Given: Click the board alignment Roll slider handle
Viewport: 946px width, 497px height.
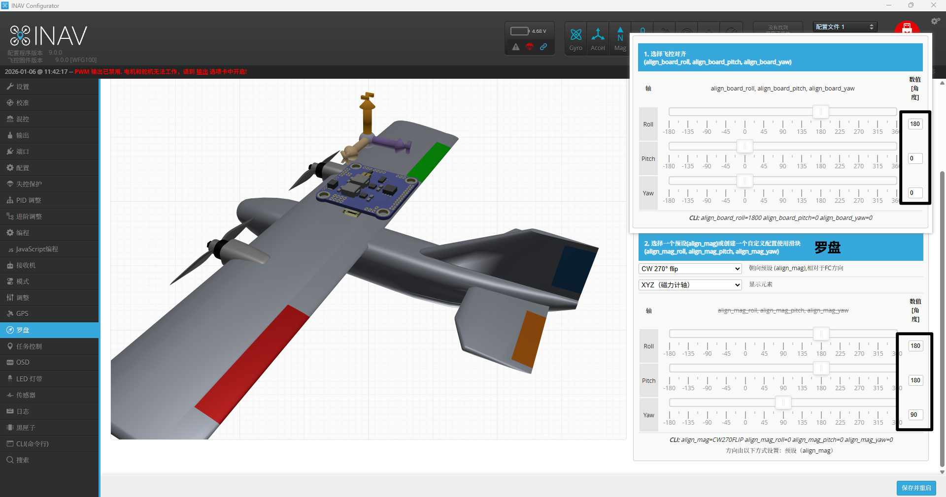Looking at the screenshot, I should coord(820,112).
